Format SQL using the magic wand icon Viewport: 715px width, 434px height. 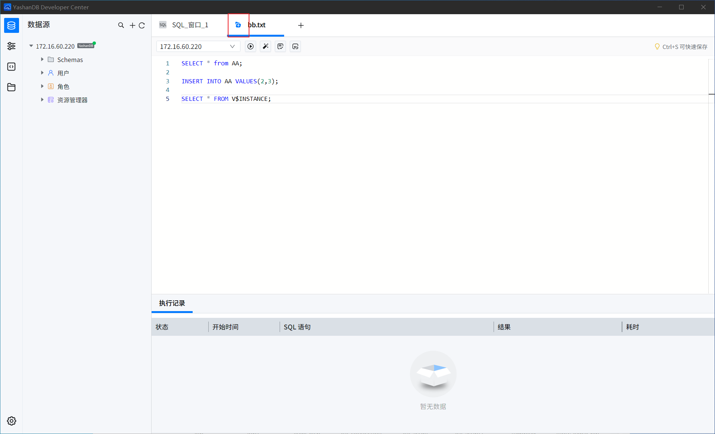coord(265,46)
